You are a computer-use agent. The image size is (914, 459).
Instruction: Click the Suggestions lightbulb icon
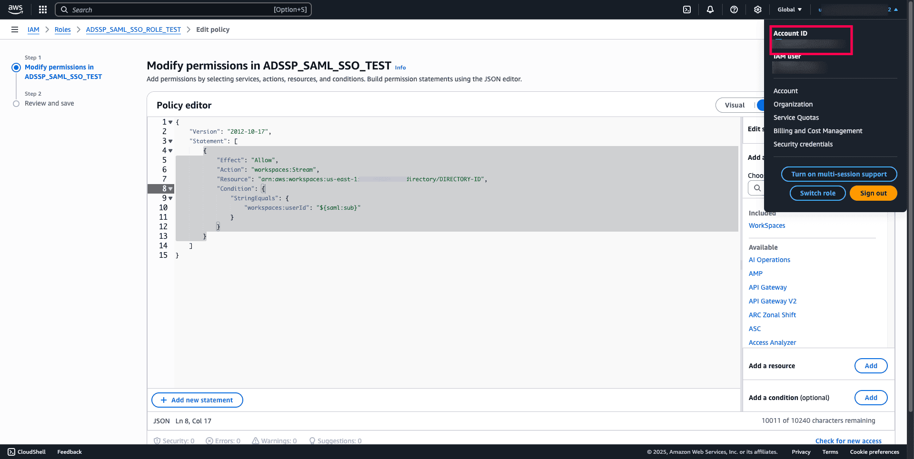tap(312, 441)
